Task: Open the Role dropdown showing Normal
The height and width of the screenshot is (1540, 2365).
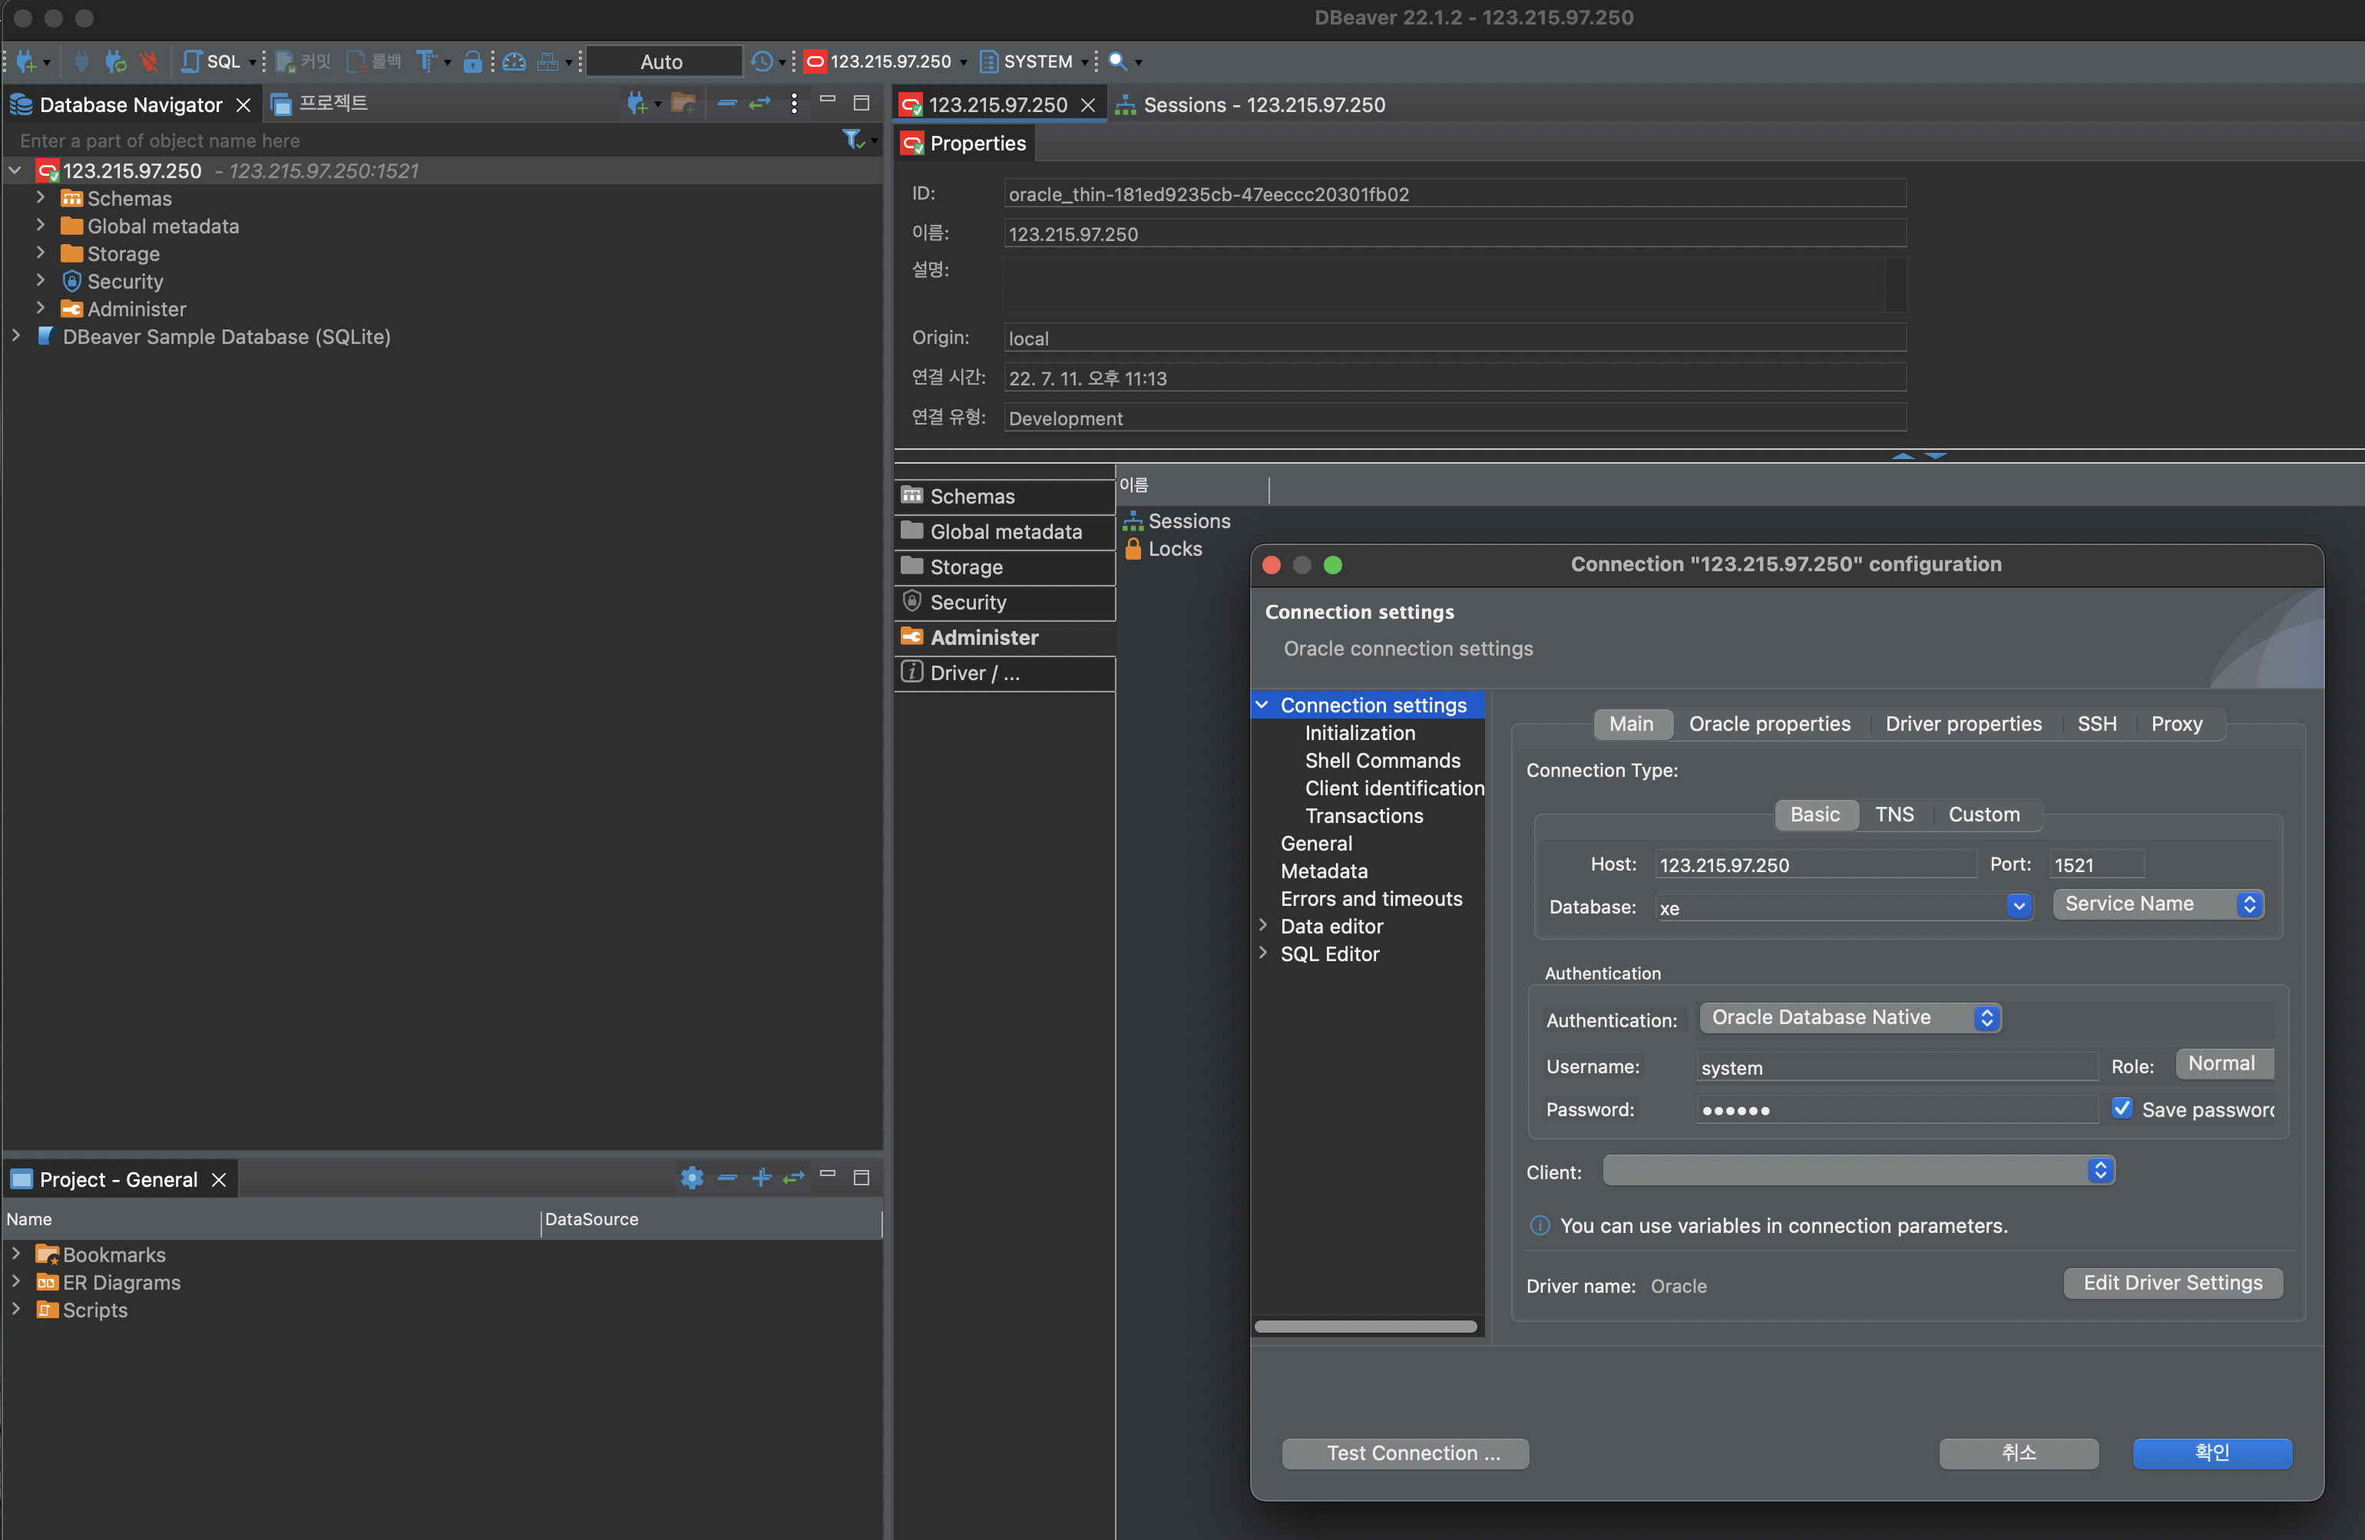Action: [2224, 1064]
